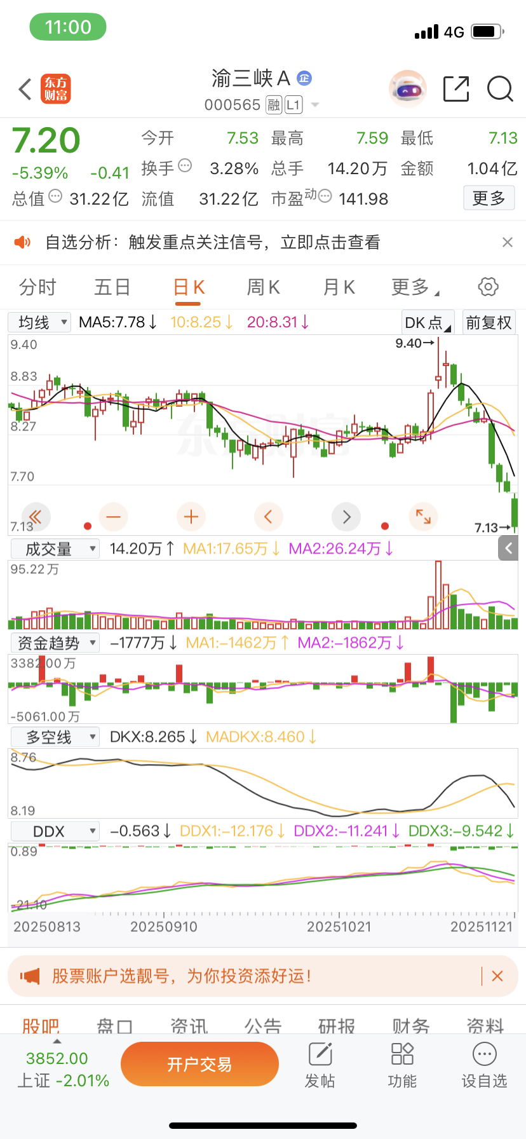
Task: Switch to the 周K tab
Action: (263, 287)
